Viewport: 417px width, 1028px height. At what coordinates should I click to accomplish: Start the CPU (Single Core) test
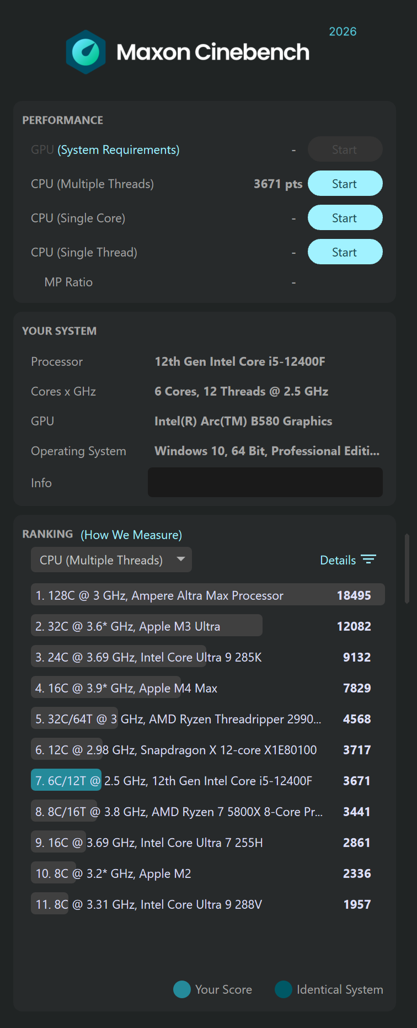[x=345, y=218]
